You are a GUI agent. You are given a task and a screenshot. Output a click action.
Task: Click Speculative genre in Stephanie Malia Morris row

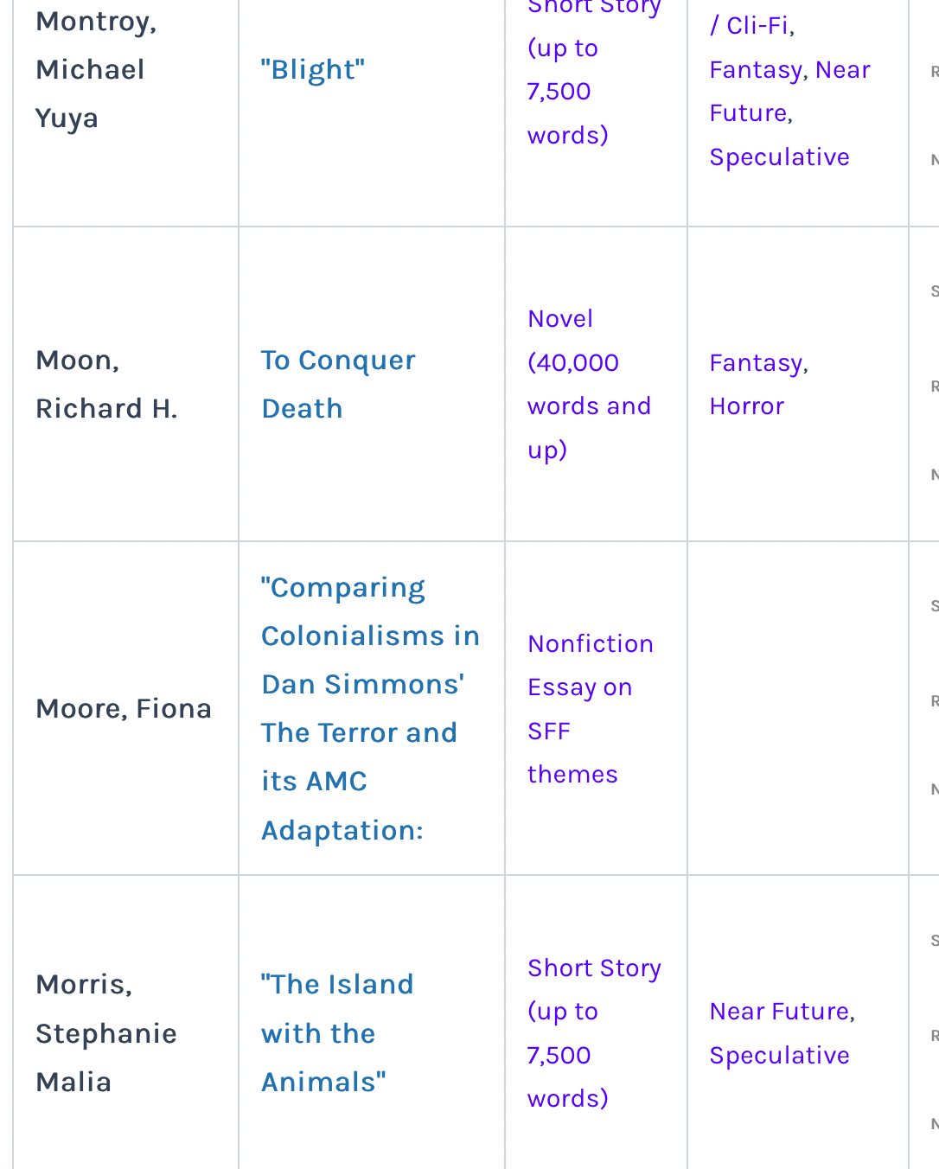coord(779,1056)
